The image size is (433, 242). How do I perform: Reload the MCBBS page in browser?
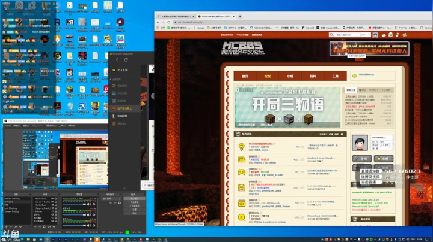tap(169, 22)
